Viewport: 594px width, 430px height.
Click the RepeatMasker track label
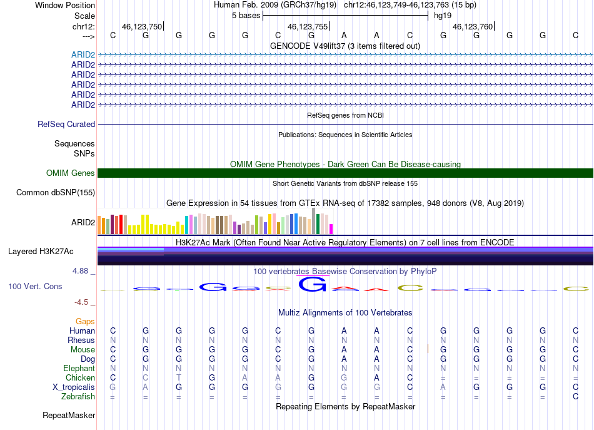pyautogui.click(x=69, y=415)
